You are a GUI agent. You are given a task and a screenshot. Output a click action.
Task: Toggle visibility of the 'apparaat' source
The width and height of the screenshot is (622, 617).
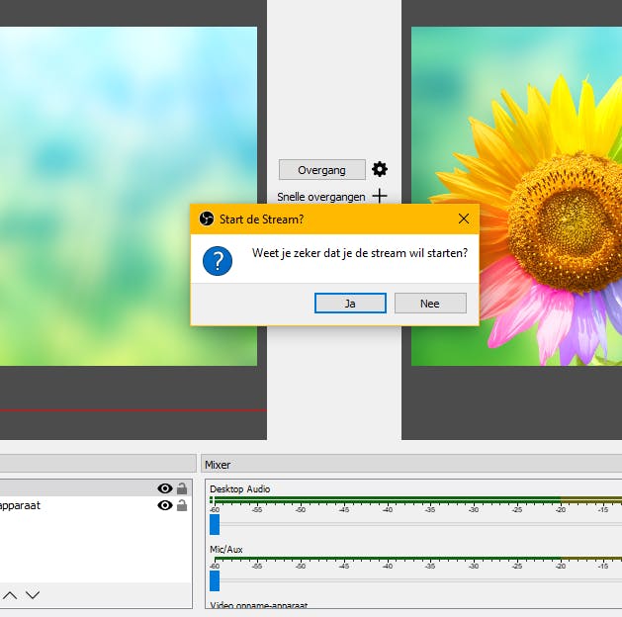point(164,505)
